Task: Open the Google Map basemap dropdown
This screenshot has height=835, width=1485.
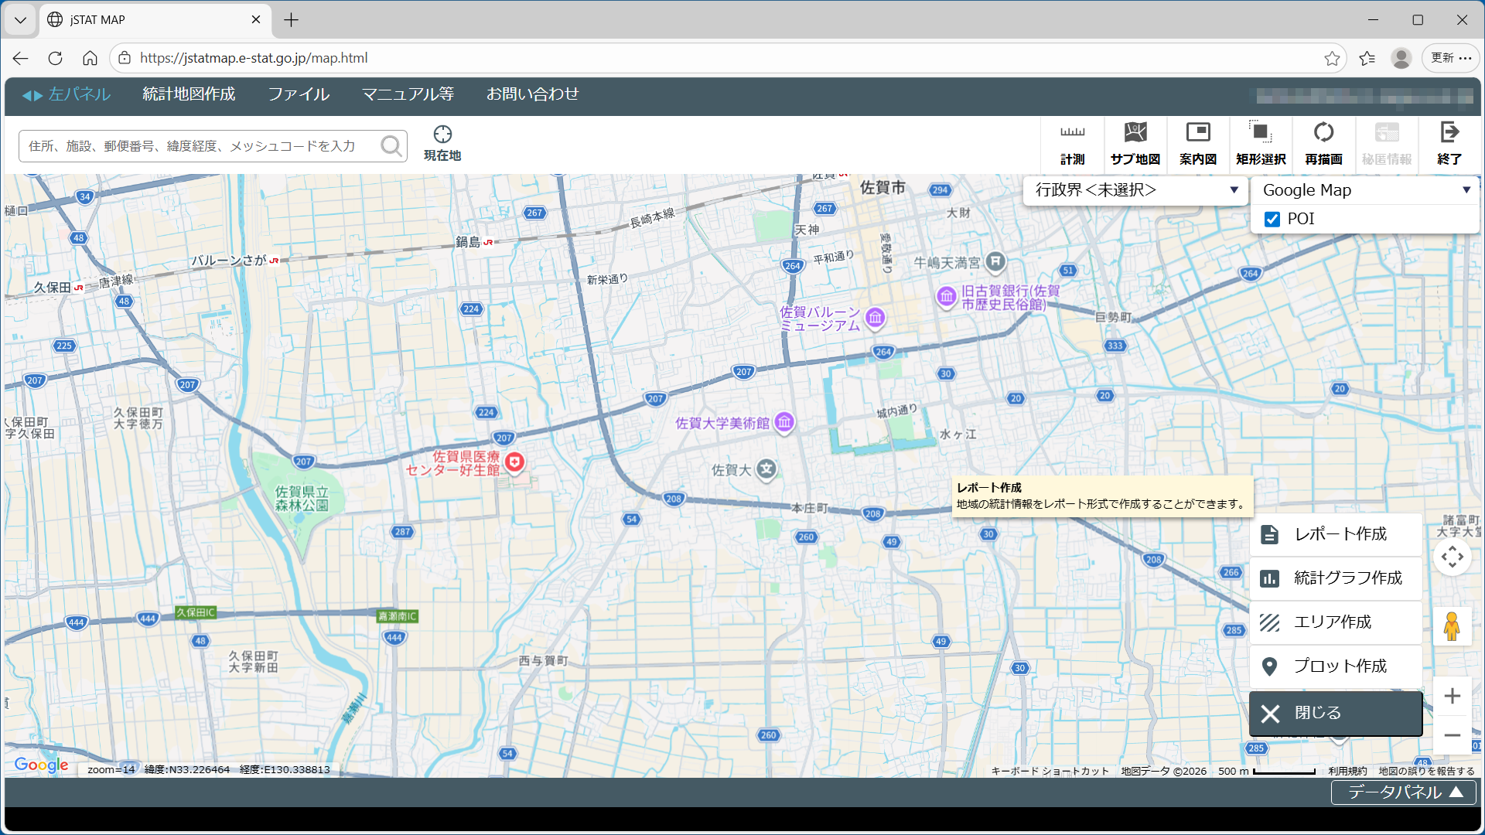Action: click(x=1365, y=190)
